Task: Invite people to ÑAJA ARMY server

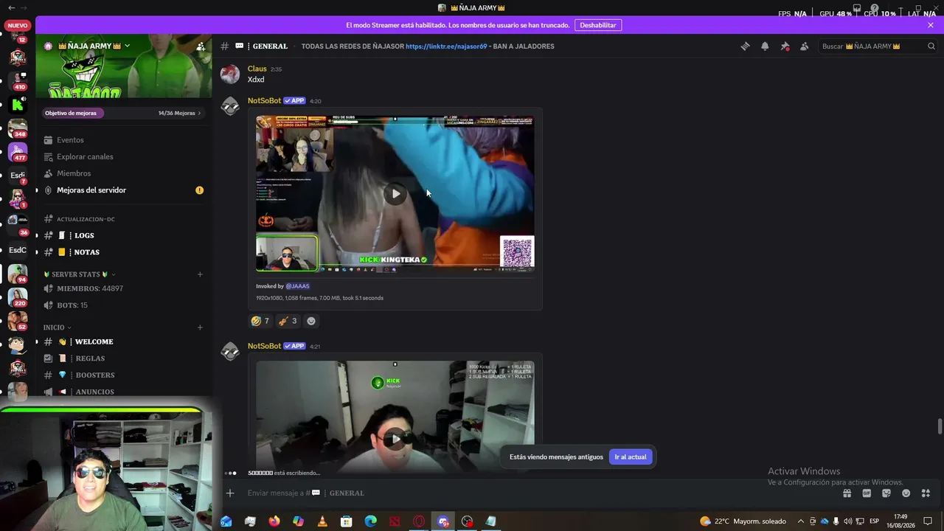Action: tap(201, 46)
